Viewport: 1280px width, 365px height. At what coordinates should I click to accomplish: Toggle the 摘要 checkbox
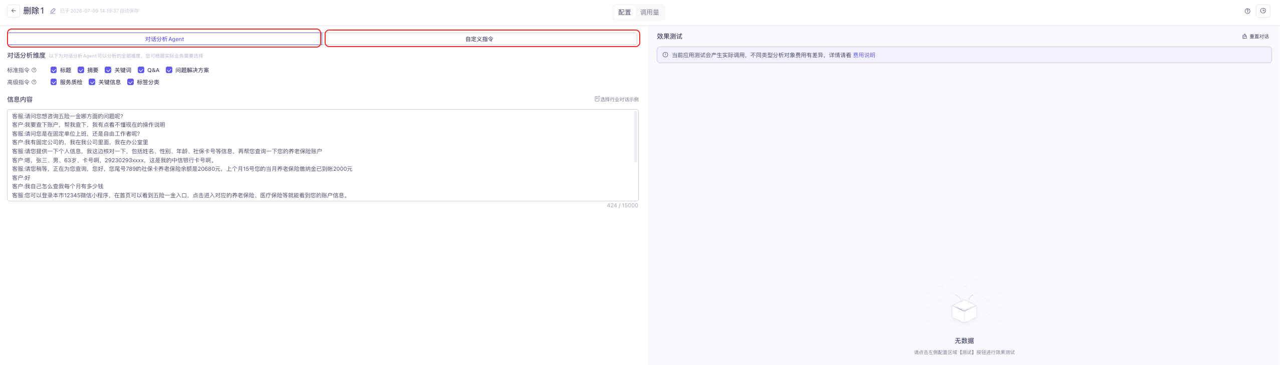tap(81, 70)
